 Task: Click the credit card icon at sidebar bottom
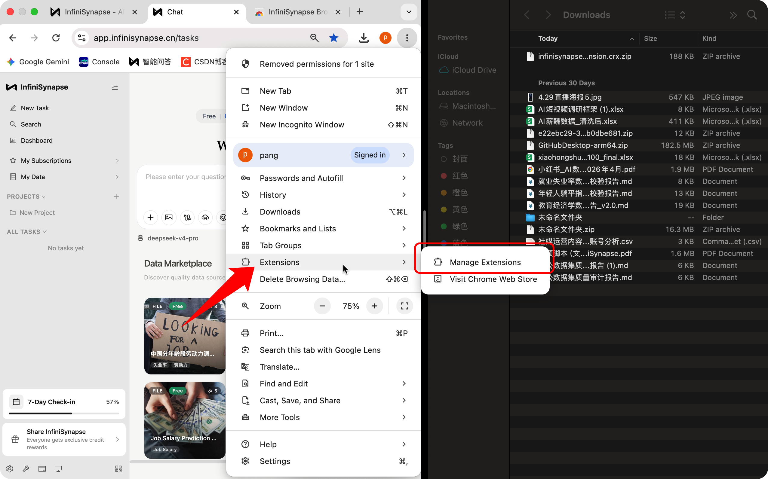coord(42,468)
